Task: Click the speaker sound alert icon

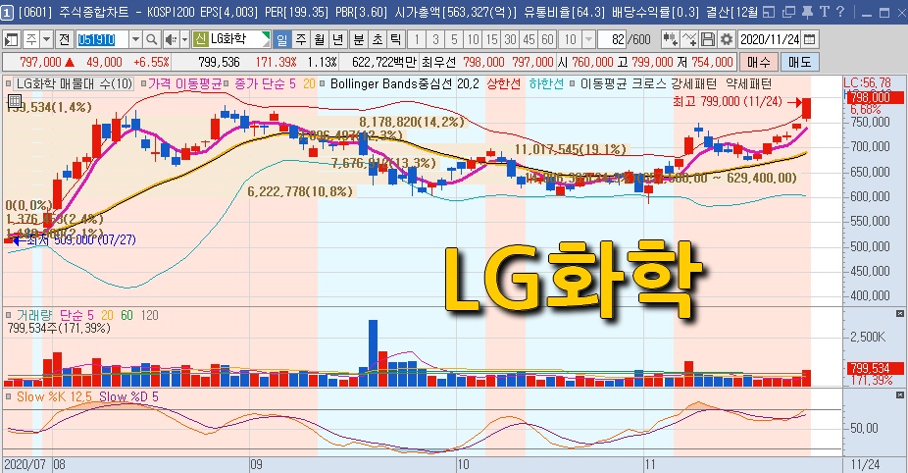Action: pos(171,39)
